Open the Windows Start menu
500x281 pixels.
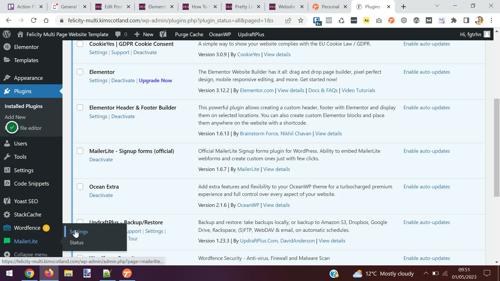point(9,273)
